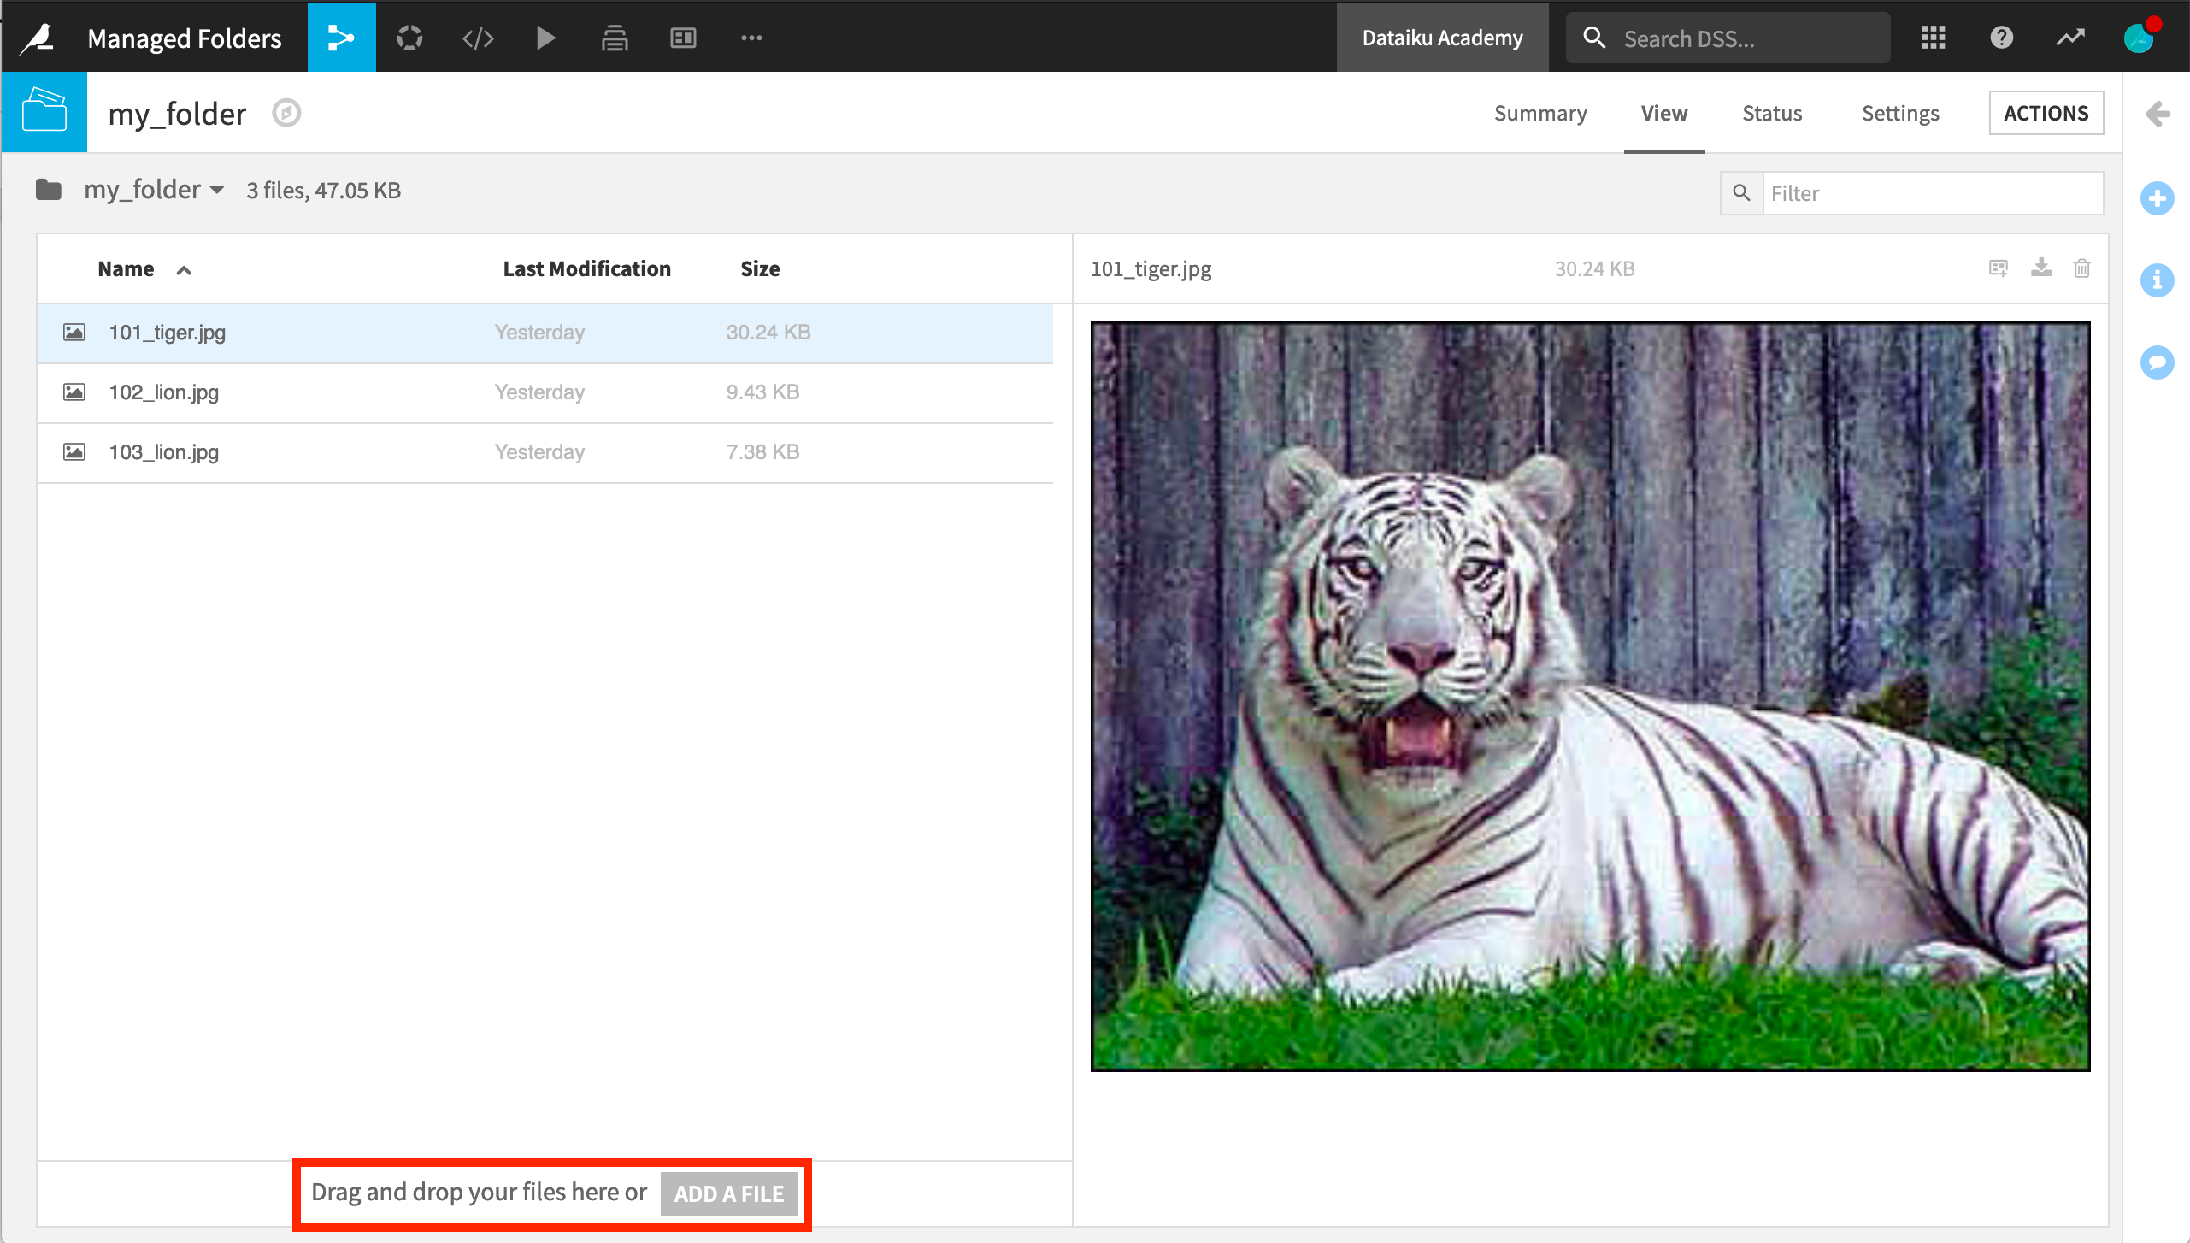Expand the my_folder path dropdown
Image resolution: width=2190 pixels, height=1243 pixels.
pyautogui.click(x=216, y=190)
